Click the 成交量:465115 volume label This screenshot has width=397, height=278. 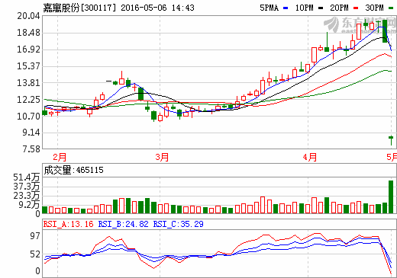point(74,170)
